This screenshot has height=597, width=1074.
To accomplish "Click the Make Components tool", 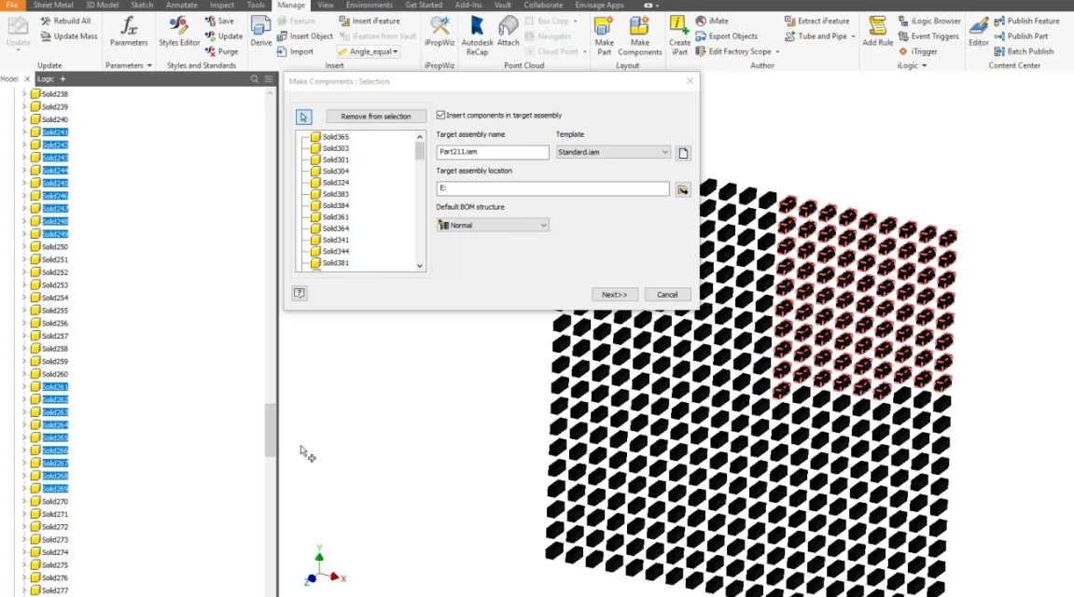I will [x=640, y=35].
